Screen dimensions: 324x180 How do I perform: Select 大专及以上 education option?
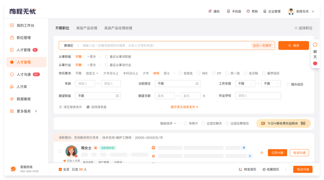point(111,73)
